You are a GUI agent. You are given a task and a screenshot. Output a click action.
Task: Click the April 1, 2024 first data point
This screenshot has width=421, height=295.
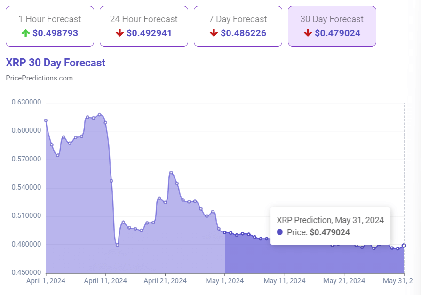click(46, 120)
